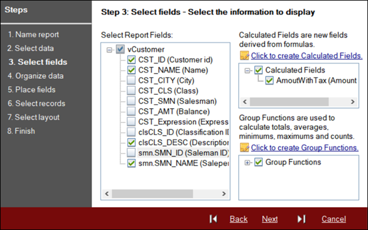The width and height of the screenshot is (368, 230).
Task: Jump to first step arrow icon
Action: (x=213, y=219)
